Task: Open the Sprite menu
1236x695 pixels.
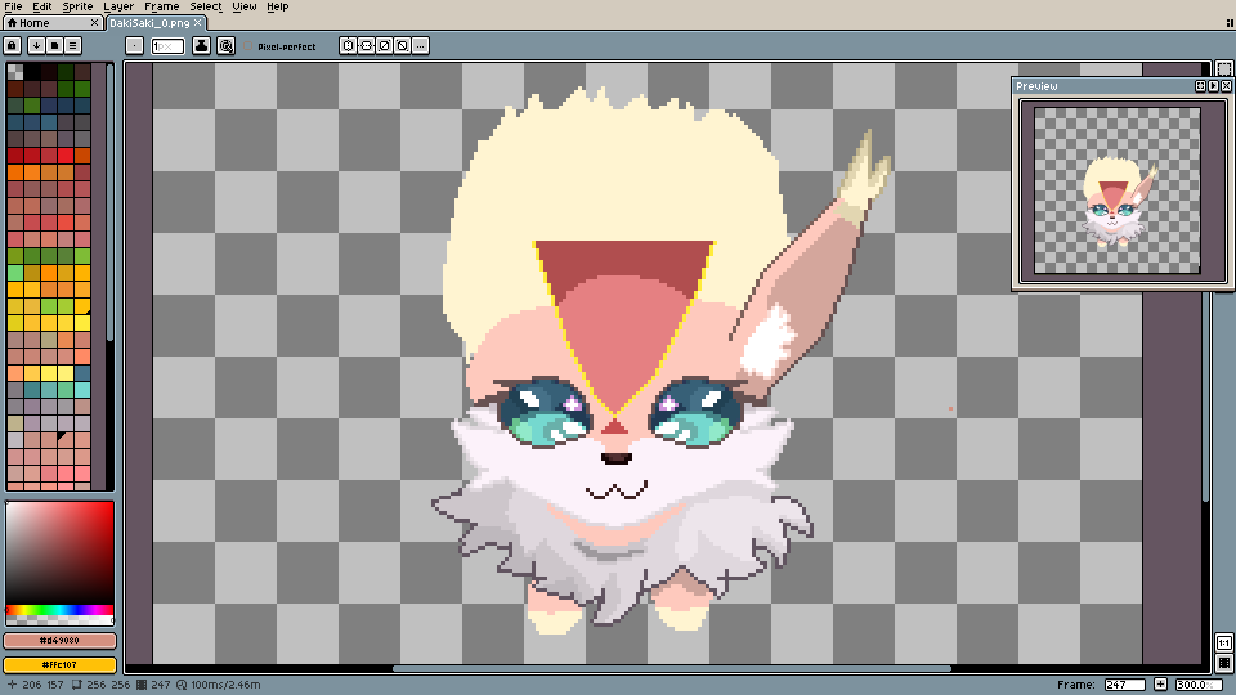Action: tap(77, 6)
